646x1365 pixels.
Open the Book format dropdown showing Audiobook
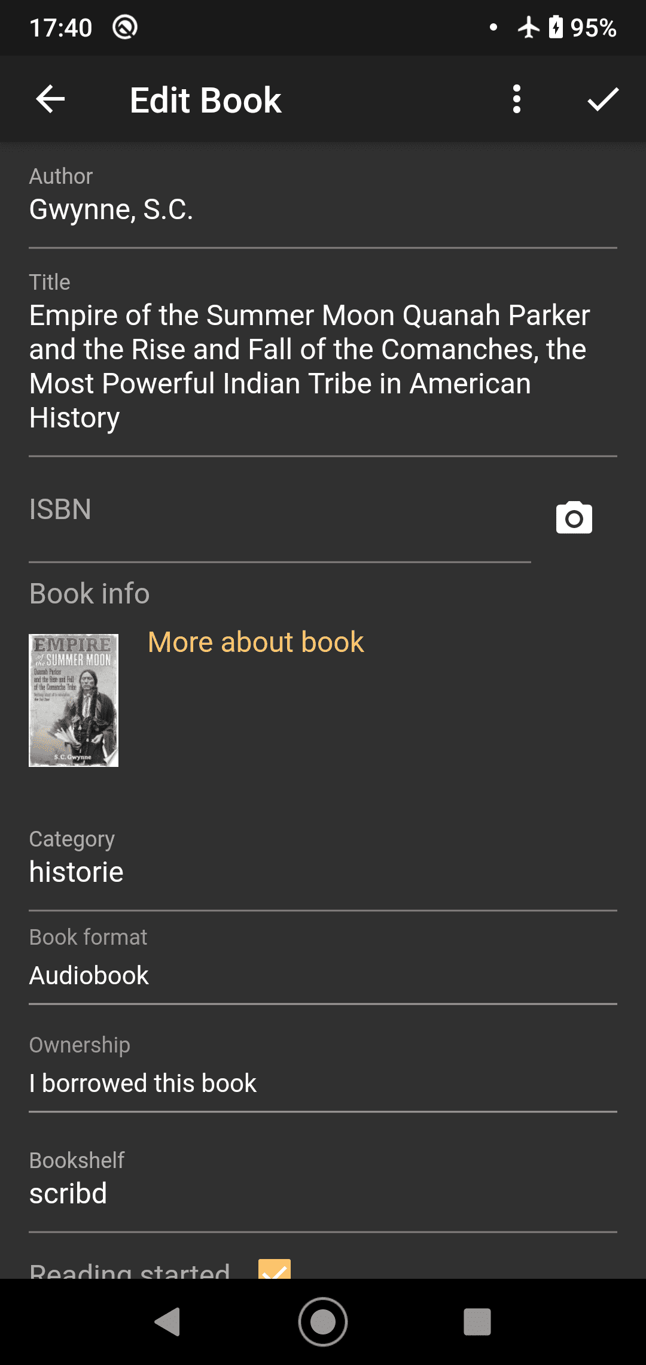pyautogui.click(x=323, y=975)
